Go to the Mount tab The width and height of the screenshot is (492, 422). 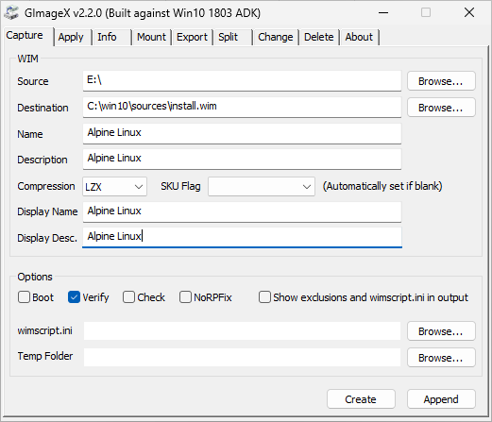click(151, 37)
